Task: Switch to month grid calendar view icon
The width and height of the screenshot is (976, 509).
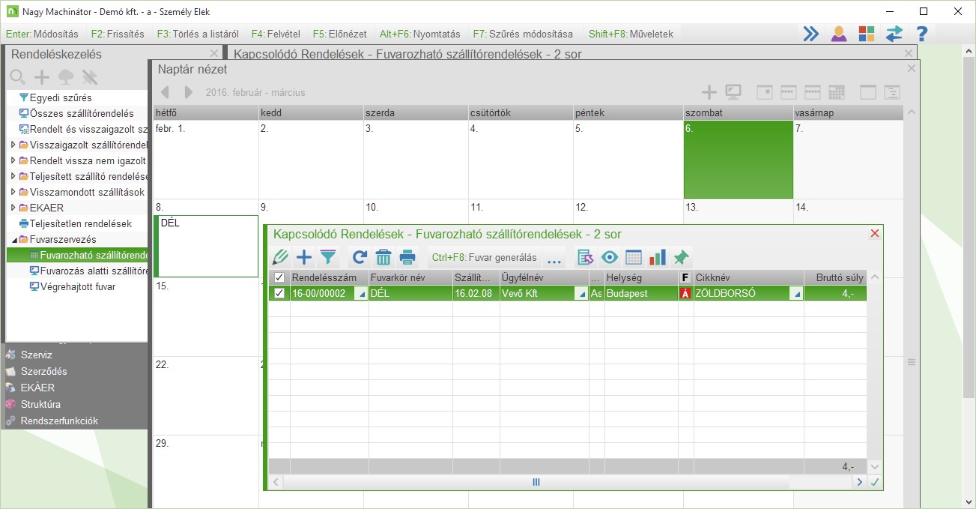Action: pos(837,92)
